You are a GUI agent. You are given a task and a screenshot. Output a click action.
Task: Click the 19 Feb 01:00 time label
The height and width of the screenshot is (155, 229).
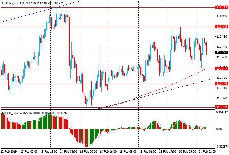148,151
